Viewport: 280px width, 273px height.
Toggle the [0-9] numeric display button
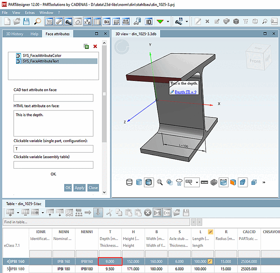pyautogui.click(x=157, y=213)
